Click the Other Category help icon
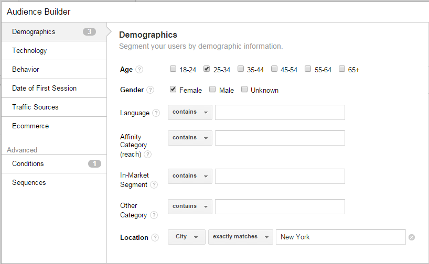 [x=154, y=215]
